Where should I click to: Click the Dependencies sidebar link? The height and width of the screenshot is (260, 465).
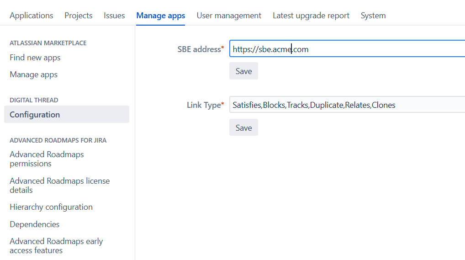point(35,224)
